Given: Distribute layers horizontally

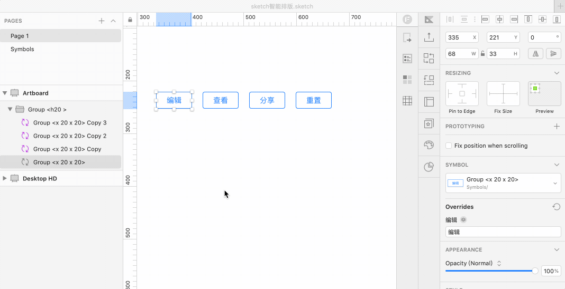Looking at the screenshot, I should [x=450, y=20].
